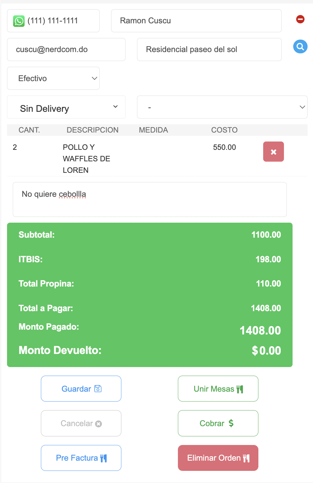Click the cuscu@nerdcom.do email field

pos(66,50)
